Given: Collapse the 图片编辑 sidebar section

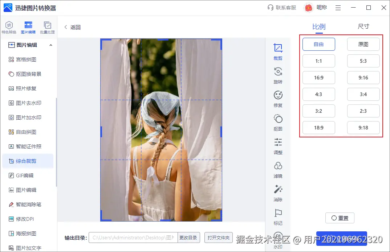Looking at the screenshot, I should click(x=51, y=45).
